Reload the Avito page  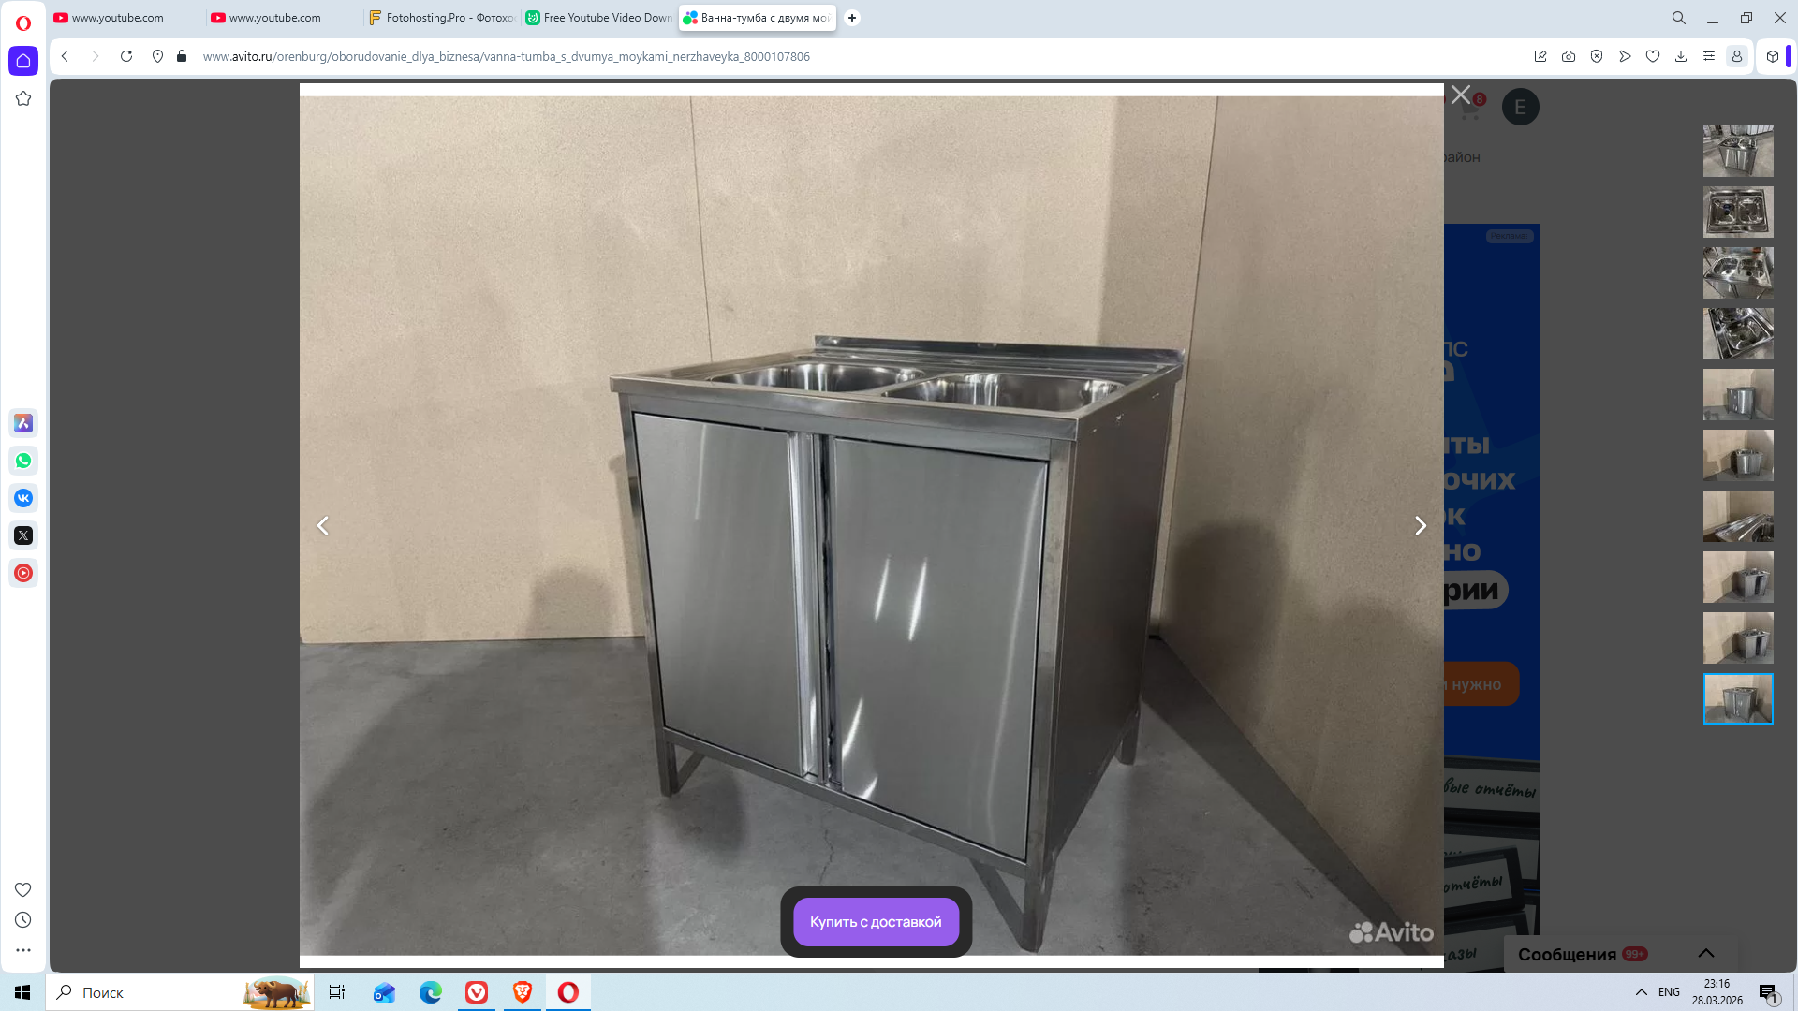pyautogui.click(x=126, y=56)
